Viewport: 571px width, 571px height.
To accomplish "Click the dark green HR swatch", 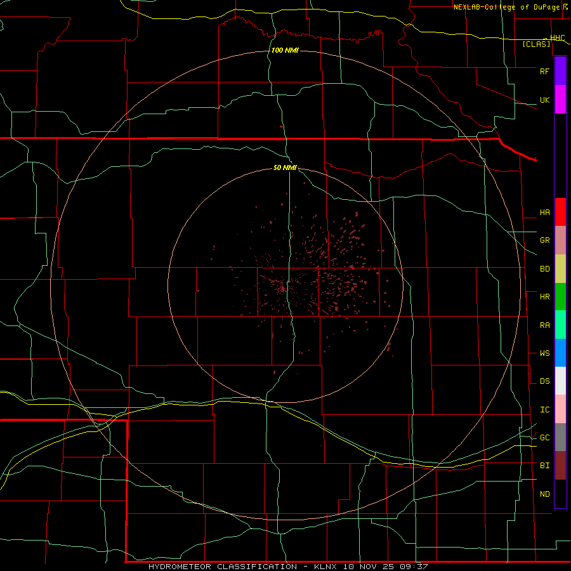I will click(560, 297).
